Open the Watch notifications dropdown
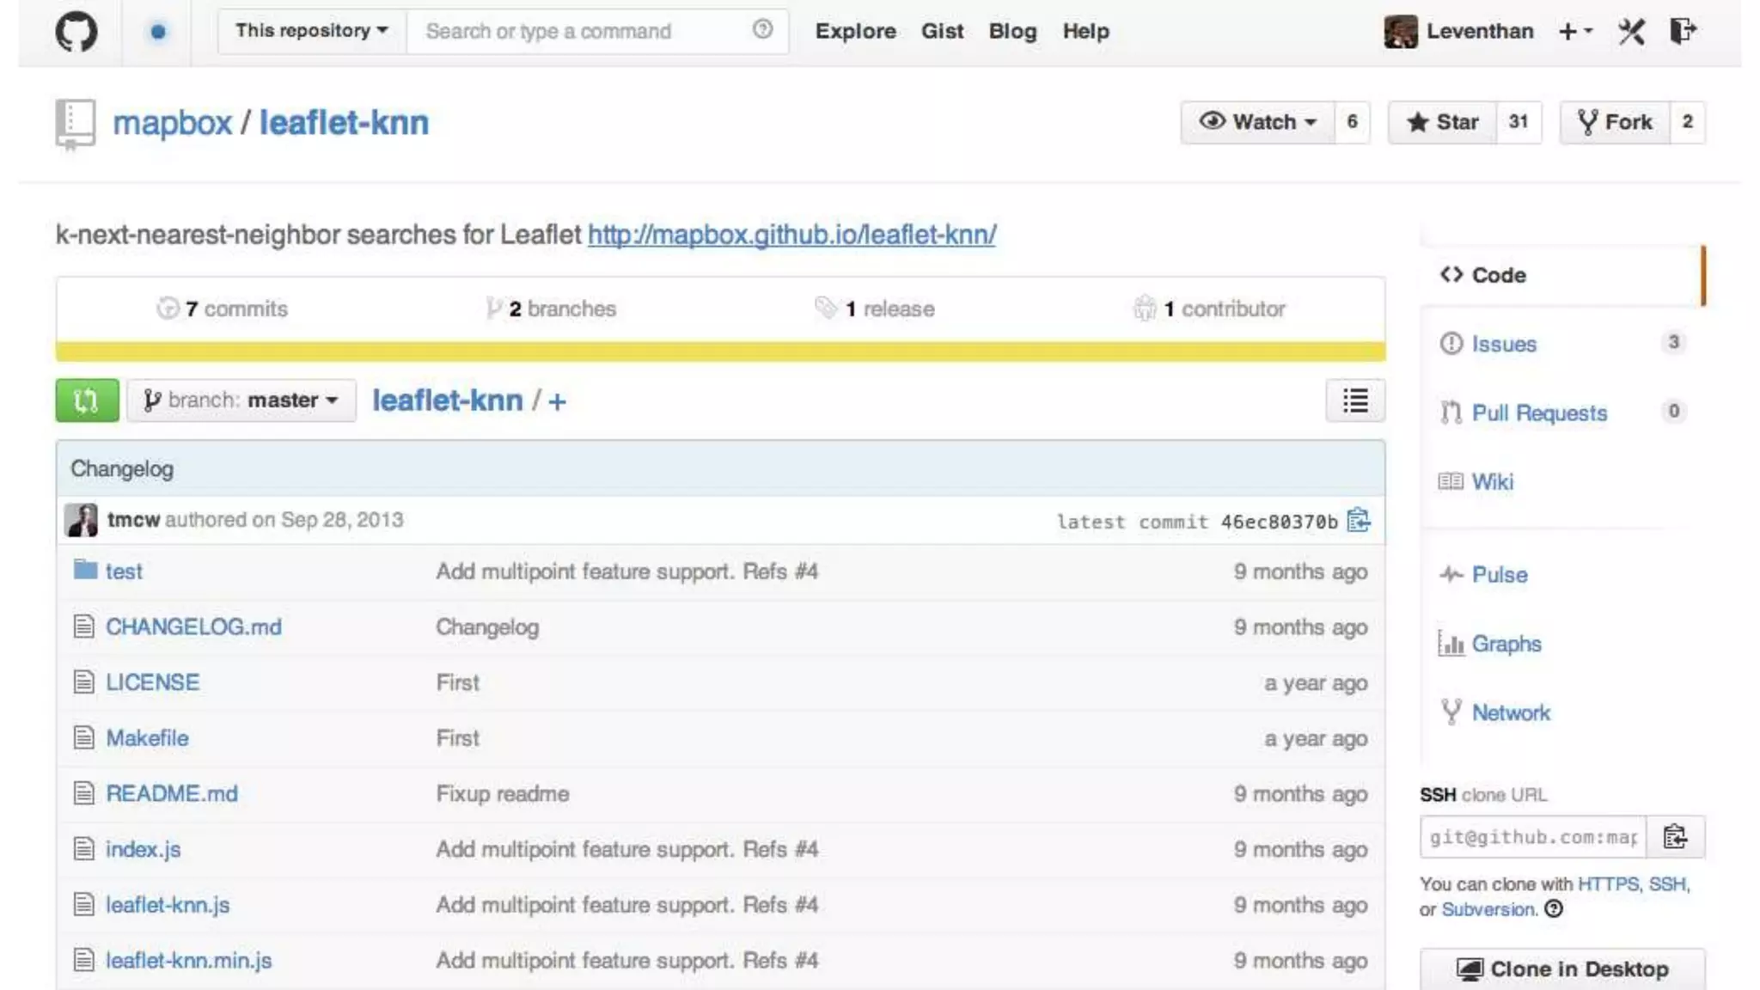This screenshot has width=1760, height=990. click(x=1258, y=122)
